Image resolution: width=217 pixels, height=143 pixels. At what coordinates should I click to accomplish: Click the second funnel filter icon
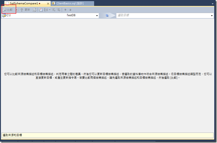(x=59, y=10)
